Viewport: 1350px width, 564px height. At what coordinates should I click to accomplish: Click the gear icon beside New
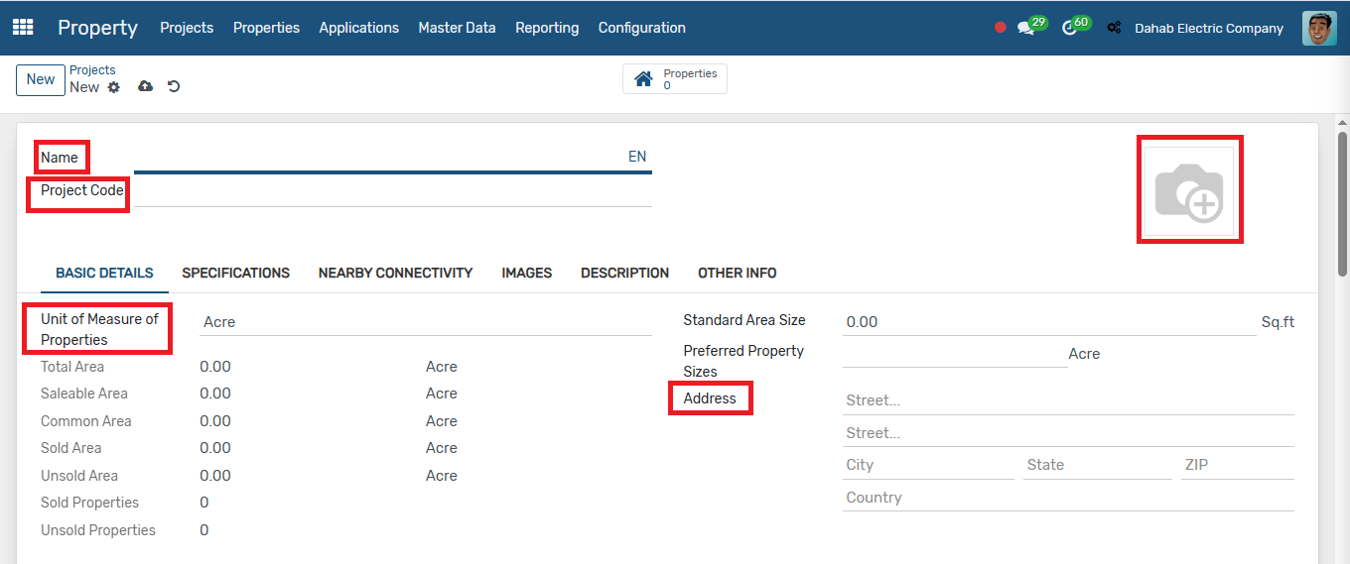114,87
